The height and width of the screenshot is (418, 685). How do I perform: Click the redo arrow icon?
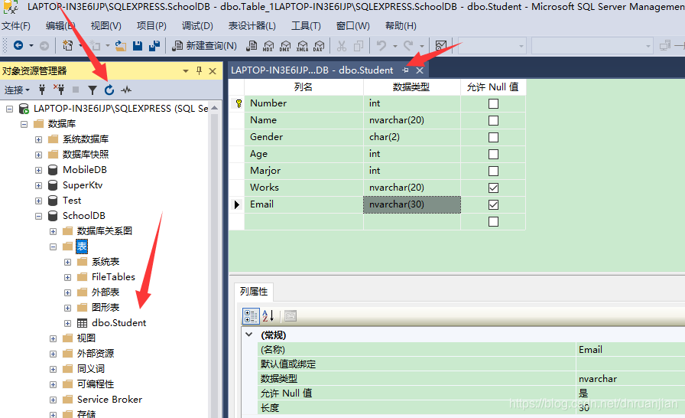point(408,45)
